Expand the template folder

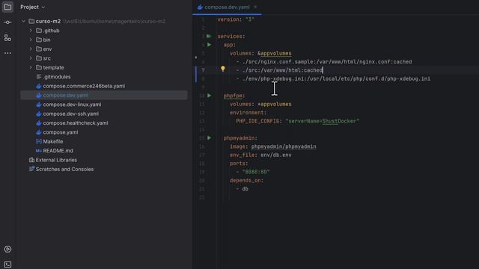pyautogui.click(x=31, y=67)
